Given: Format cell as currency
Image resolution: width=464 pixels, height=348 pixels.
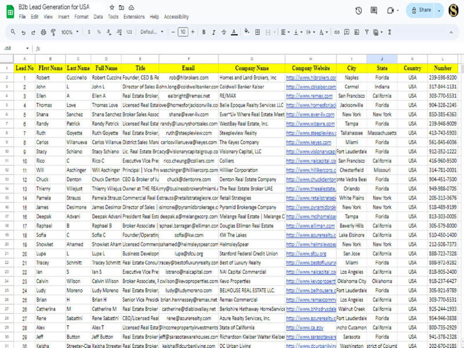Looking at the screenshot, I should (89, 32).
